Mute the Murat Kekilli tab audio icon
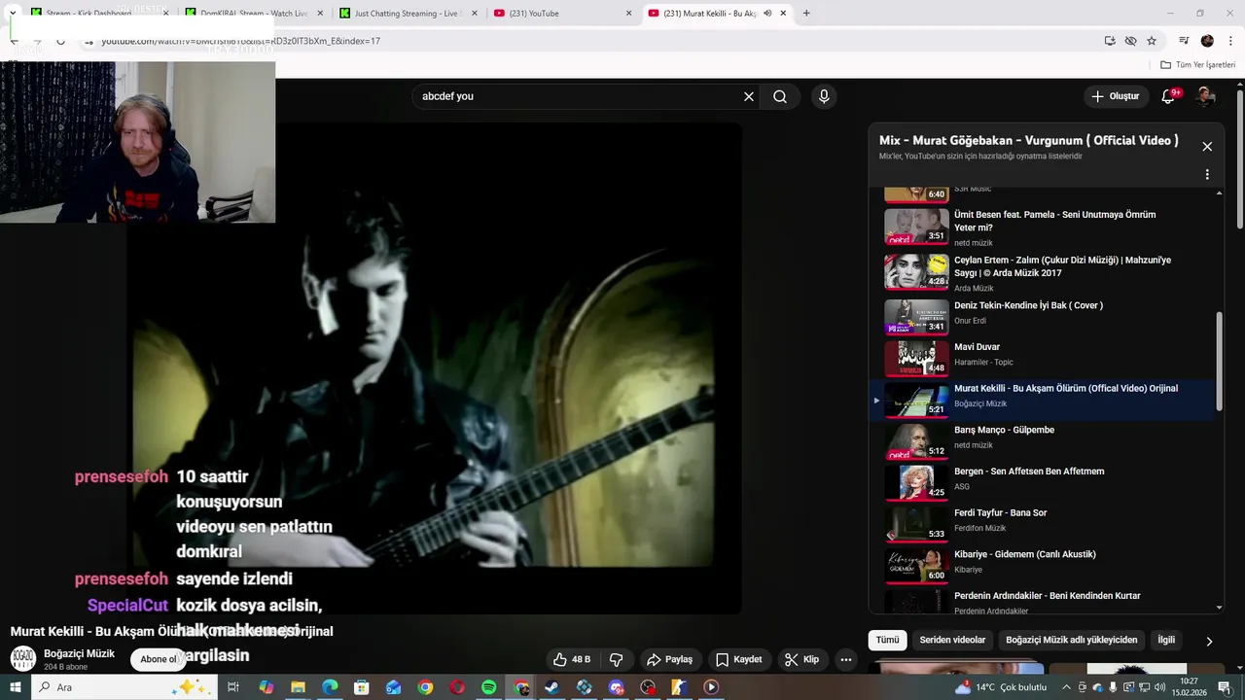1245x700 pixels. tap(767, 14)
